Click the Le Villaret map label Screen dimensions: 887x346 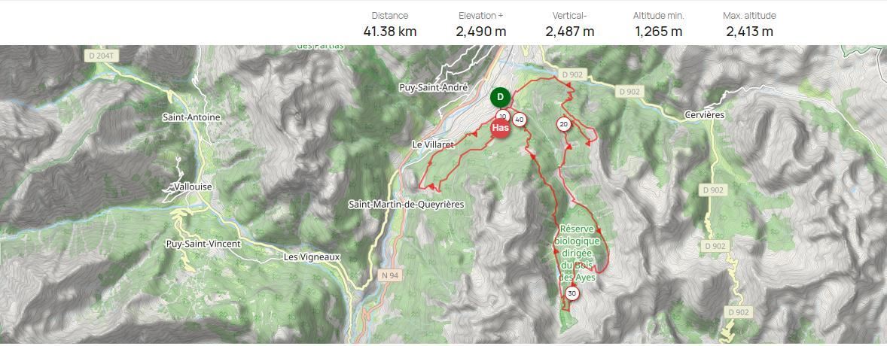point(433,144)
